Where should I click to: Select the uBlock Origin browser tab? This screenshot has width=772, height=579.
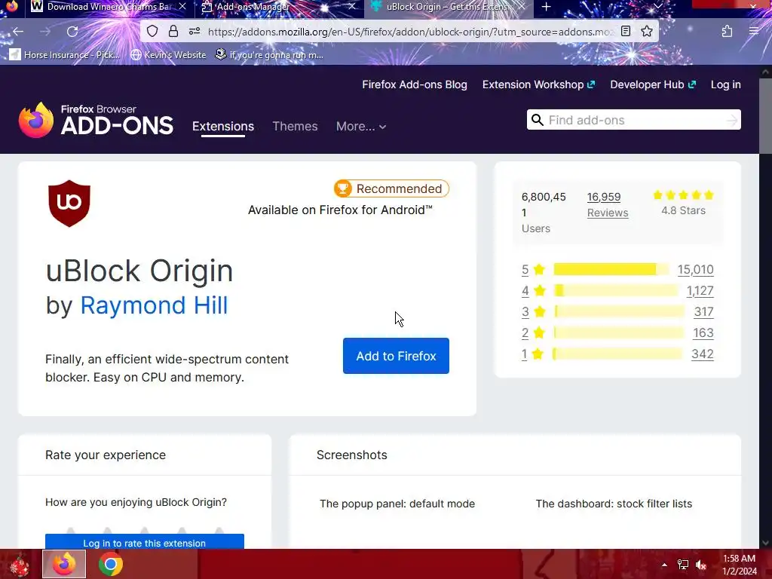pyautogui.click(x=447, y=7)
